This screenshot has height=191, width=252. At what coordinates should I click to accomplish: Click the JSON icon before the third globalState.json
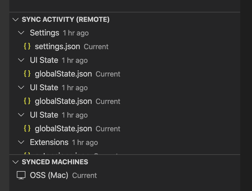(27, 128)
